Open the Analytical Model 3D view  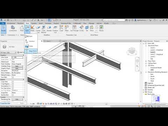click(156, 68)
